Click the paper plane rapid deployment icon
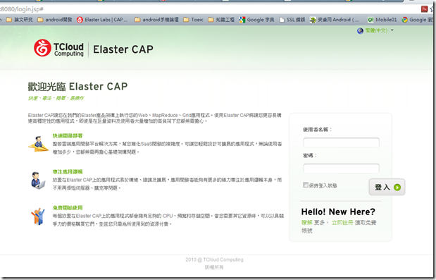This screenshot has width=436, height=280. [38, 144]
